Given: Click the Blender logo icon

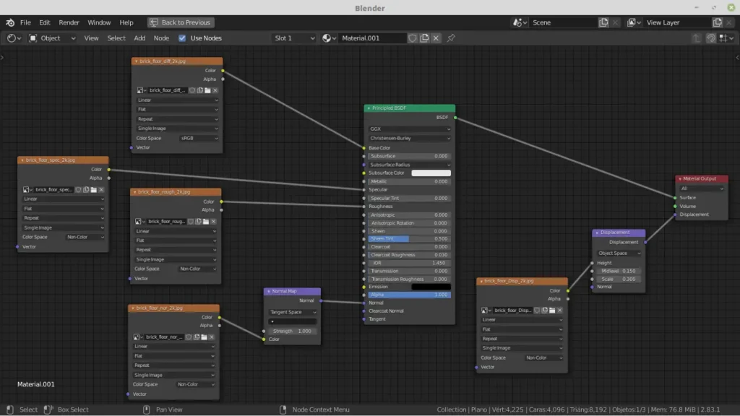Looking at the screenshot, I should (x=10, y=22).
